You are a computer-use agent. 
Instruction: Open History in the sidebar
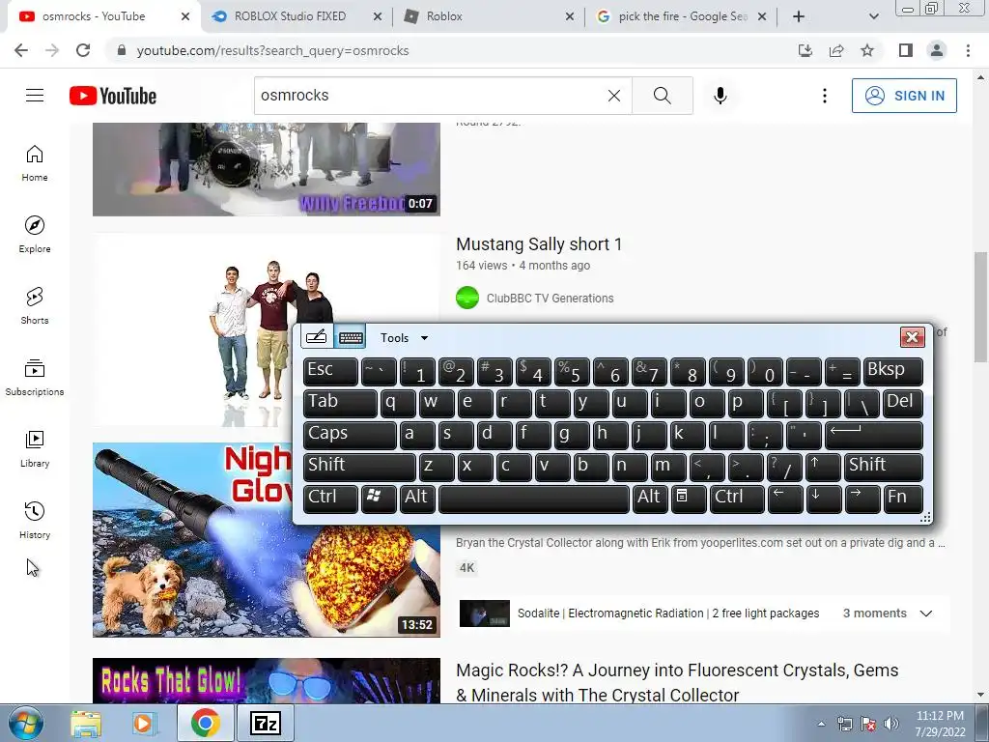[x=35, y=521]
